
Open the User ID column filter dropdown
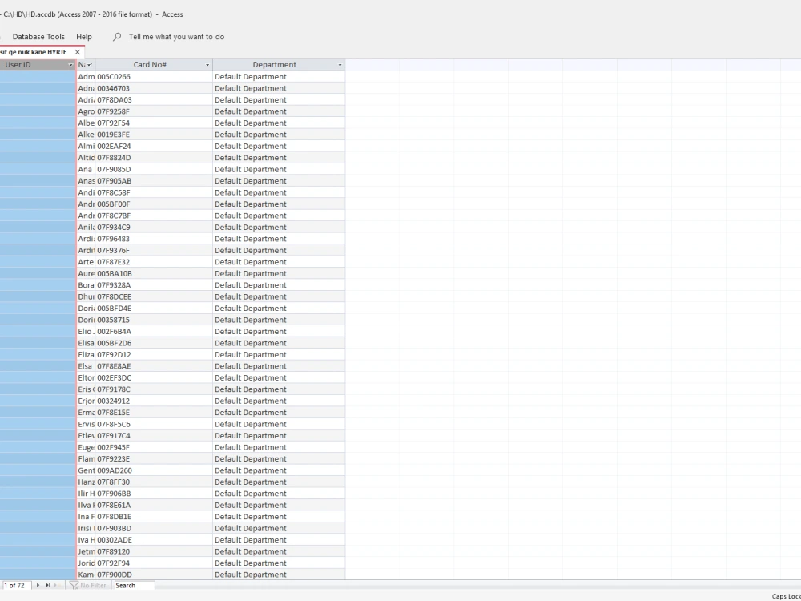pos(70,65)
